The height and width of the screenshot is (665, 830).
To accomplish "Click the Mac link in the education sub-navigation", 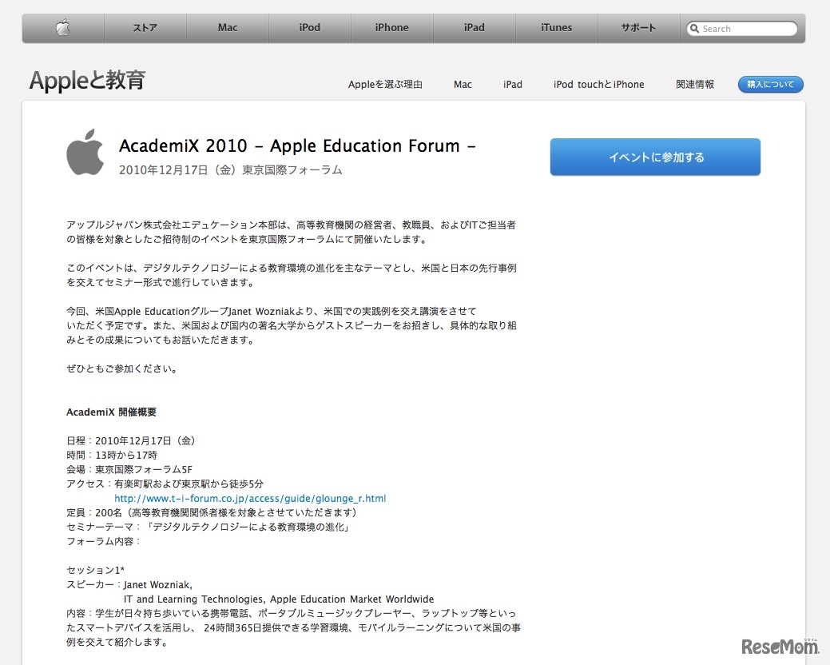I will click(463, 84).
